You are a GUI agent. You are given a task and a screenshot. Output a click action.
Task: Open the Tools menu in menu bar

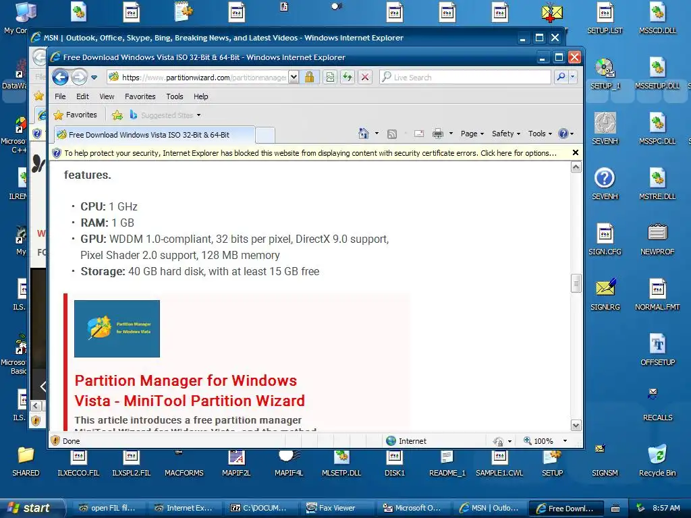(x=175, y=96)
